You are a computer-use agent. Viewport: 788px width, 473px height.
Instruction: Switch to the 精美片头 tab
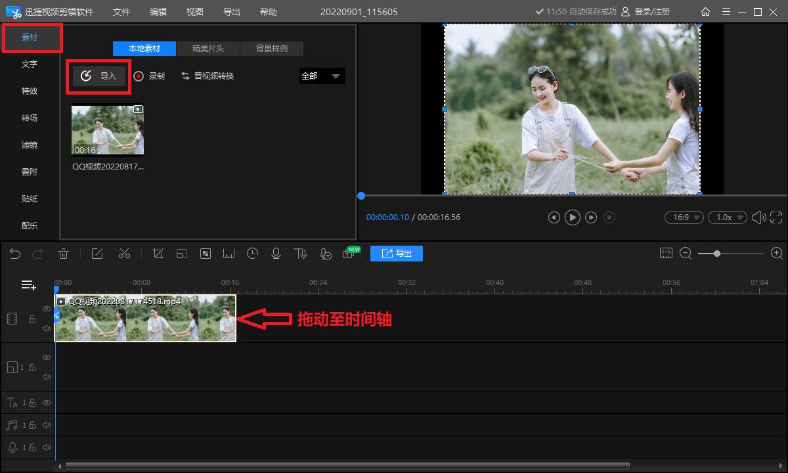point(208,48)
